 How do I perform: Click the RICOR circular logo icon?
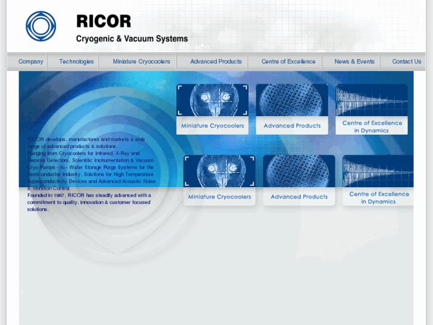click(x=41, y=26)
